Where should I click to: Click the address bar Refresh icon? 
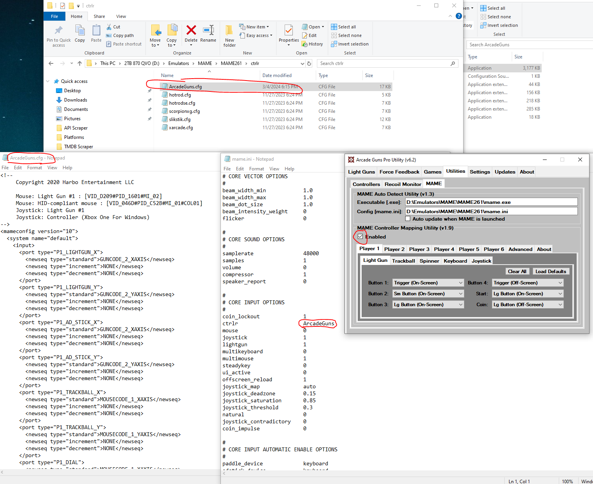coord(309,63)
